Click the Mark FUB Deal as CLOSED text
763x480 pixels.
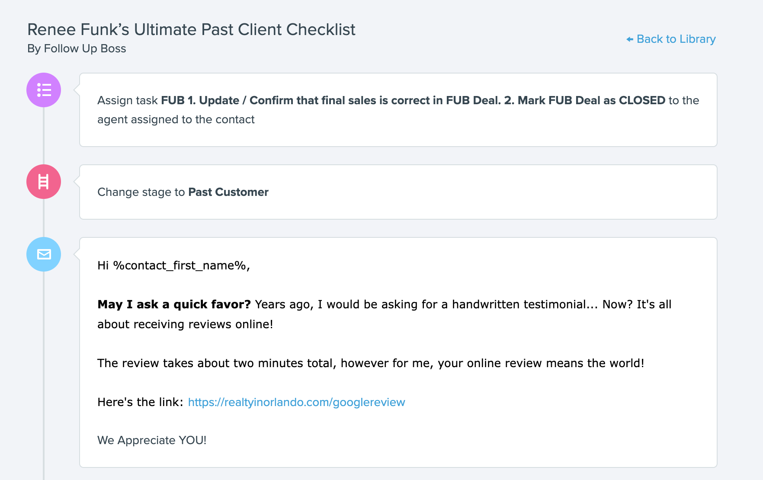click(591, 100)
